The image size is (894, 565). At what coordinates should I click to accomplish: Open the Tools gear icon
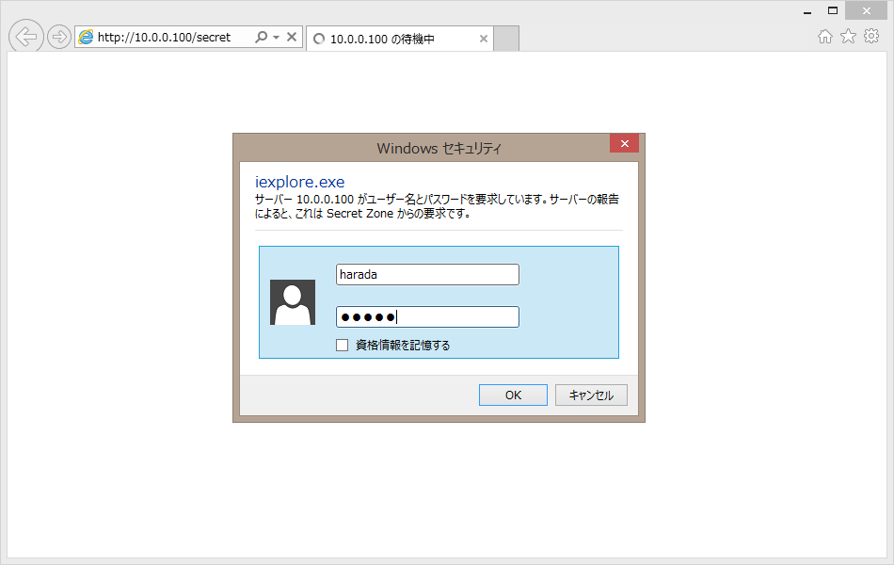tap(871, 37)
